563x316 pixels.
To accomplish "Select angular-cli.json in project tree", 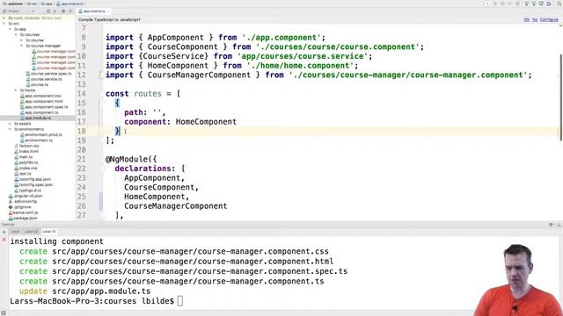I will pos(26,196).
